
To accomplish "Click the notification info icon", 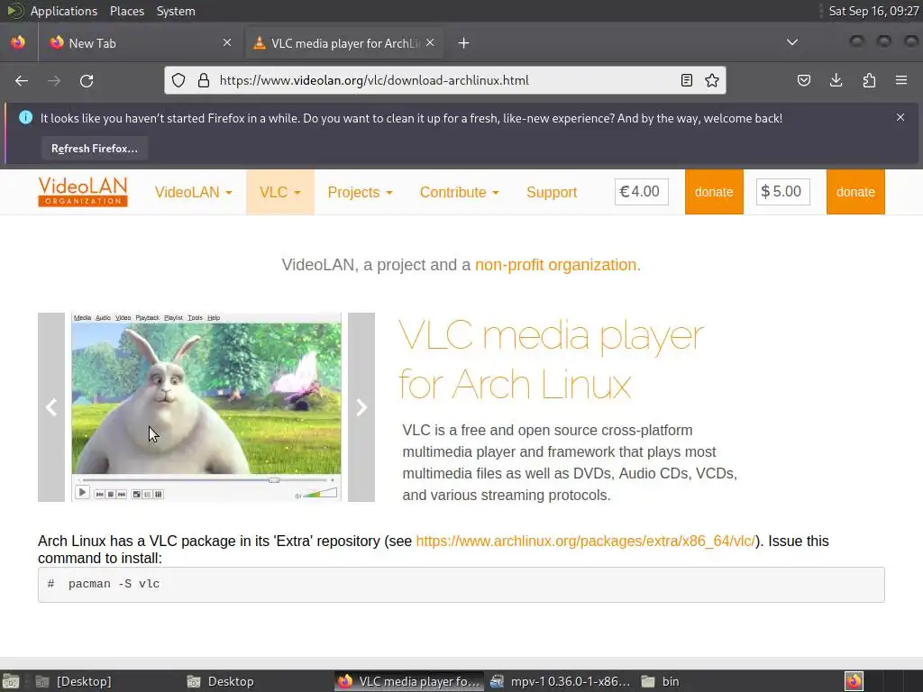I will (25, 117).
